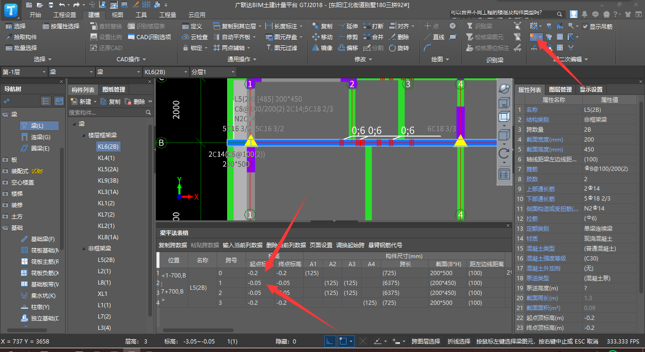The image size is (645, 352).
Task: Click the -0.05 起点标高 cell for span 1
Action: (x=260, y=283)
